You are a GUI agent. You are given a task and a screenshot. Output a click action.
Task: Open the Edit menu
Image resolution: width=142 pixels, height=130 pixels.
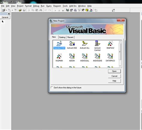coord(7,6)
